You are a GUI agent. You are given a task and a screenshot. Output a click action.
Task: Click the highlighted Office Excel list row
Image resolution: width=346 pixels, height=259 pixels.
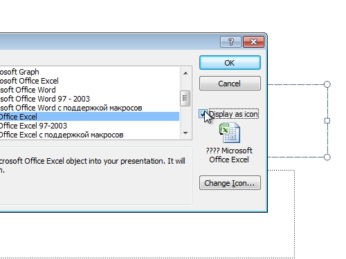pos(89,117)
